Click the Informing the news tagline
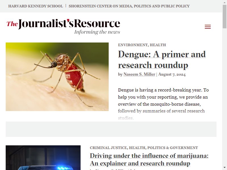Screen dimensions: 227x170 tap(97, 32)
